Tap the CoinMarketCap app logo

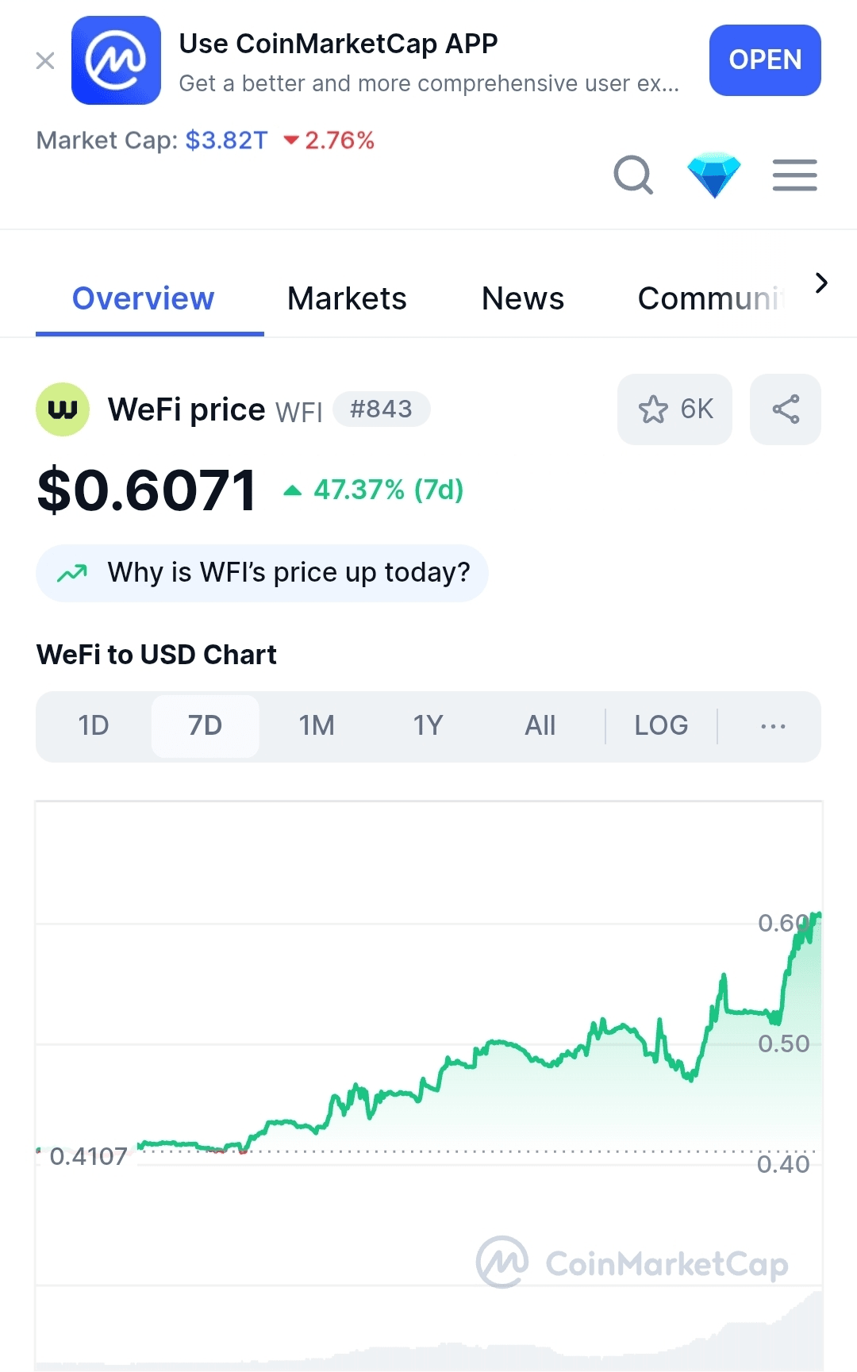116,60
